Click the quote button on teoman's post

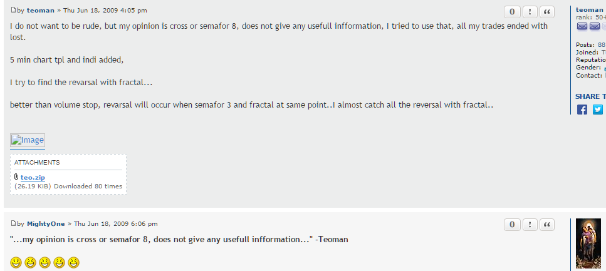[547, 11]
